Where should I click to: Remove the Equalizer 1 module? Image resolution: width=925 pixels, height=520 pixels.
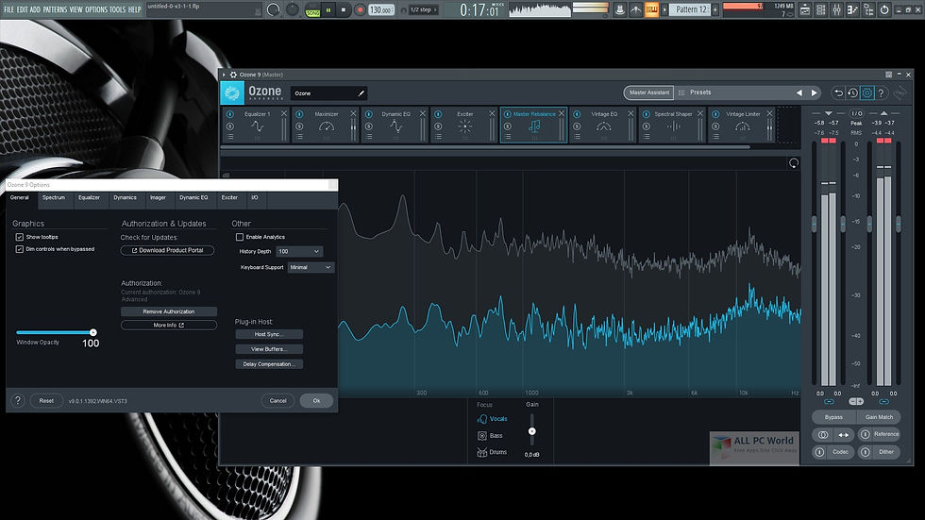pyautogui.click(x=284, y=113)
